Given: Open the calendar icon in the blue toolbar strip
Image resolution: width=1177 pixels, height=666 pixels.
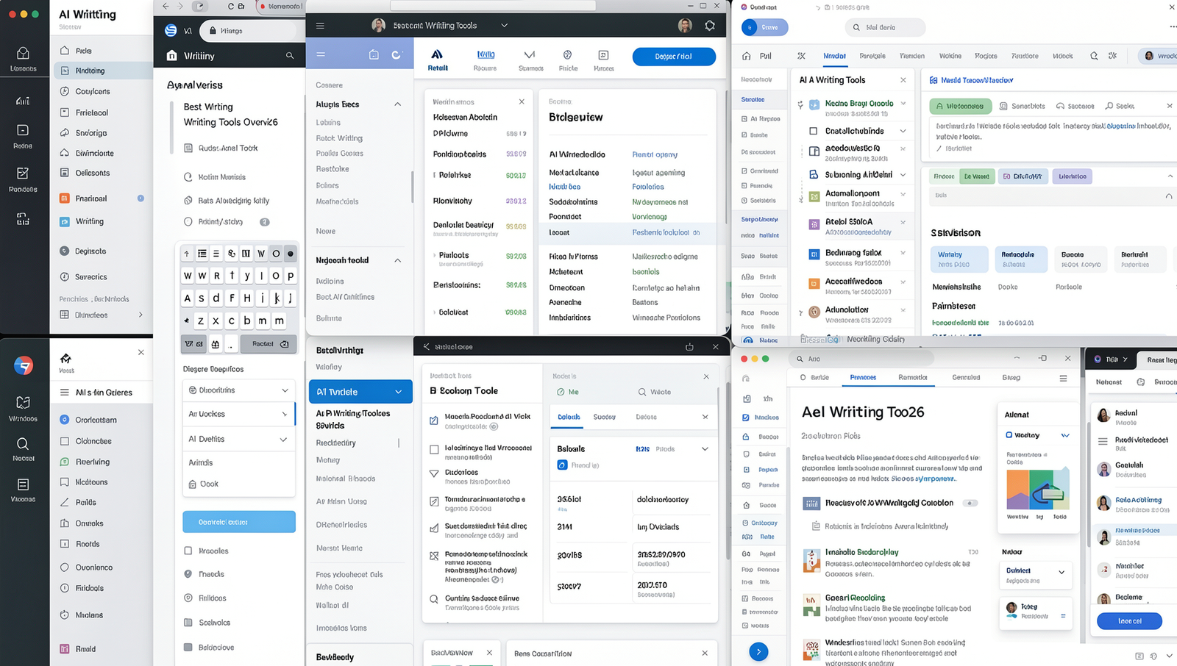Looking at the screenshot, I should (x=374, y=54).
